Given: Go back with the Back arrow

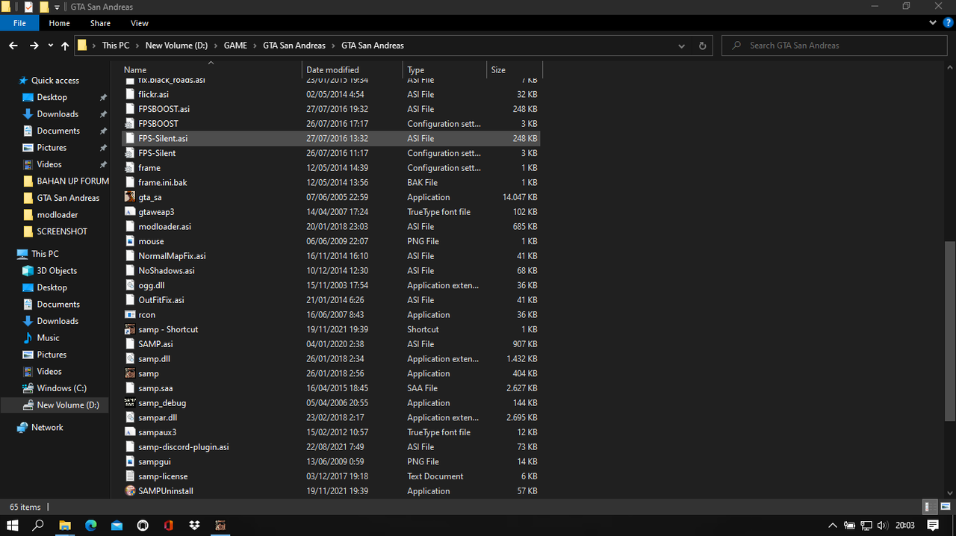Looking at the screenshot, I should pyautogui.click(x=13, y=46).
